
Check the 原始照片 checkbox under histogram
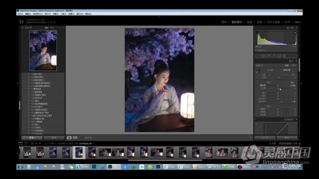[256, 50]
